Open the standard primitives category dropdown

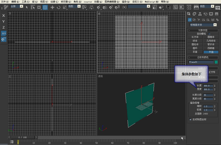pyautogui.click(x=215, y=25)
